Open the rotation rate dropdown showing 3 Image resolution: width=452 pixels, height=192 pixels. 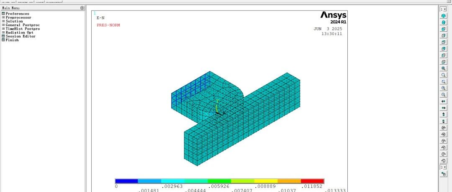pos(444,167)
